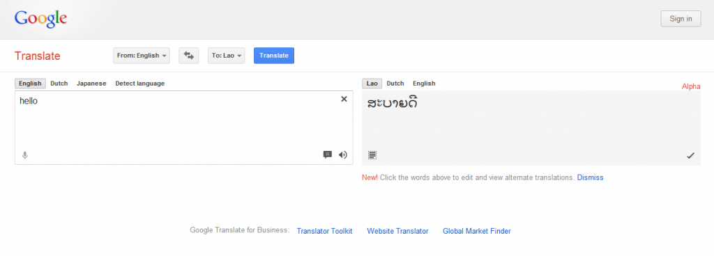Open the From: English dropdown
This screenshot has height=256, width=714.
point(141,56)
